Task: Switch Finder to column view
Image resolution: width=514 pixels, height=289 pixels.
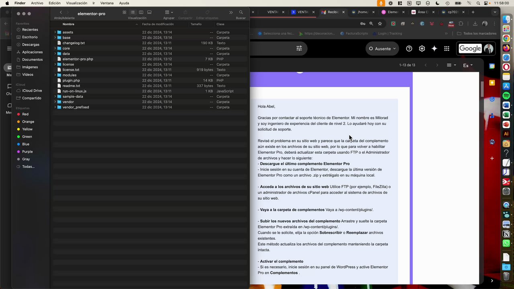Action: [x=141, y=12]
